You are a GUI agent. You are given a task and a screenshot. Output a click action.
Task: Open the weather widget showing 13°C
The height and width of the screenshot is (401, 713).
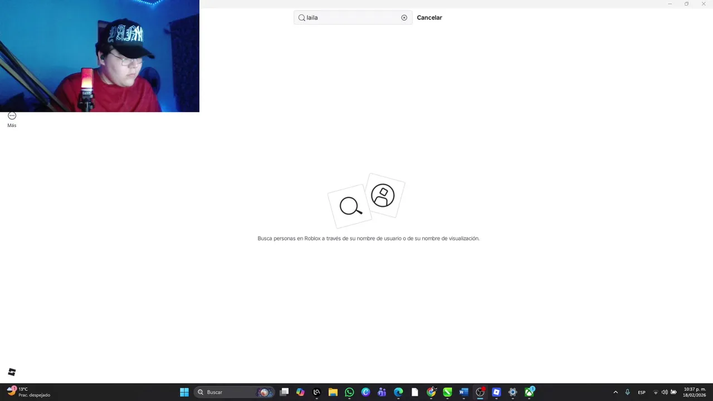pyautogui.click(x=29, y=392)
